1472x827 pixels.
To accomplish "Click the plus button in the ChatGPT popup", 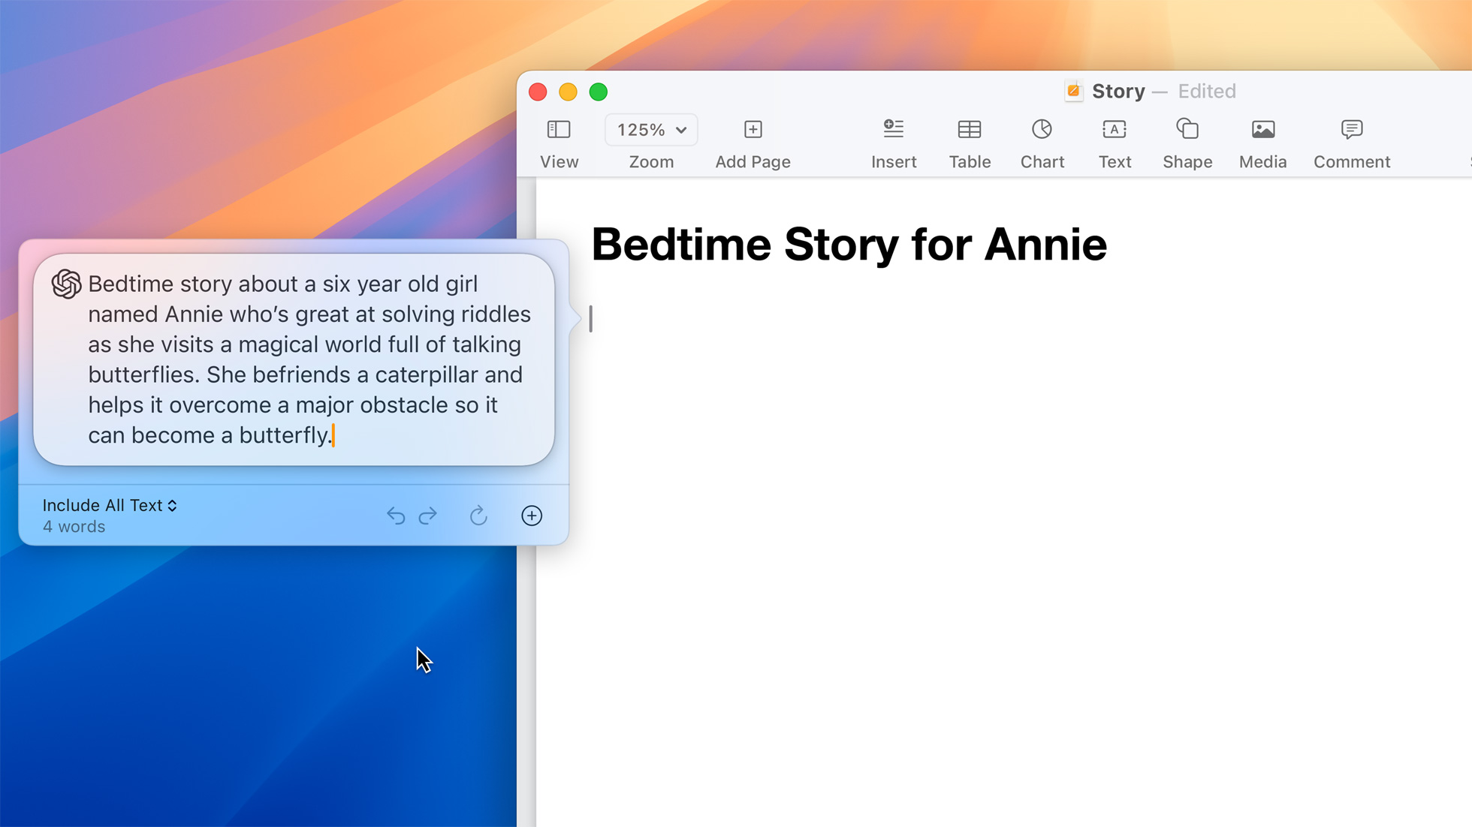I will point(532,516).
